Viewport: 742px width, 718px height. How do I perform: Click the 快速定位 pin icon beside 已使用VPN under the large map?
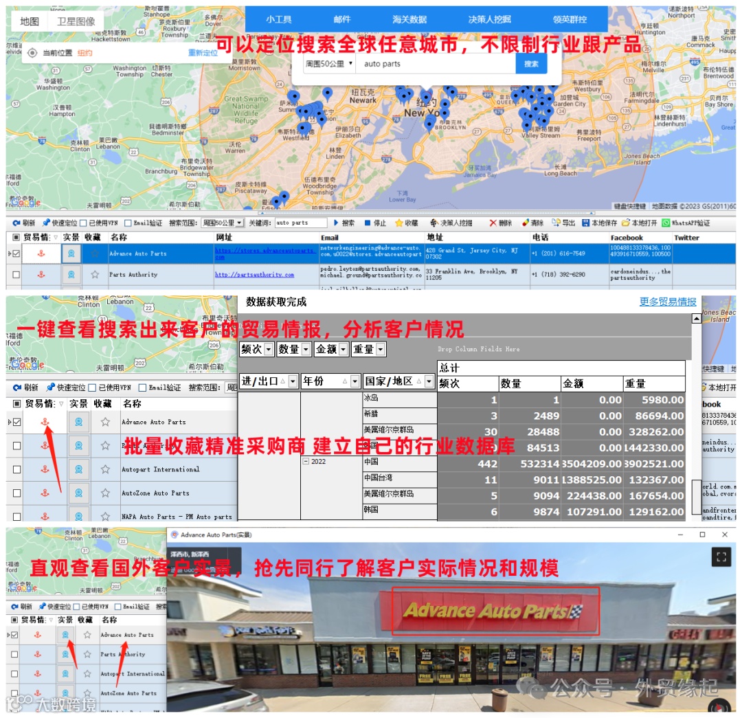pos(46,223)
